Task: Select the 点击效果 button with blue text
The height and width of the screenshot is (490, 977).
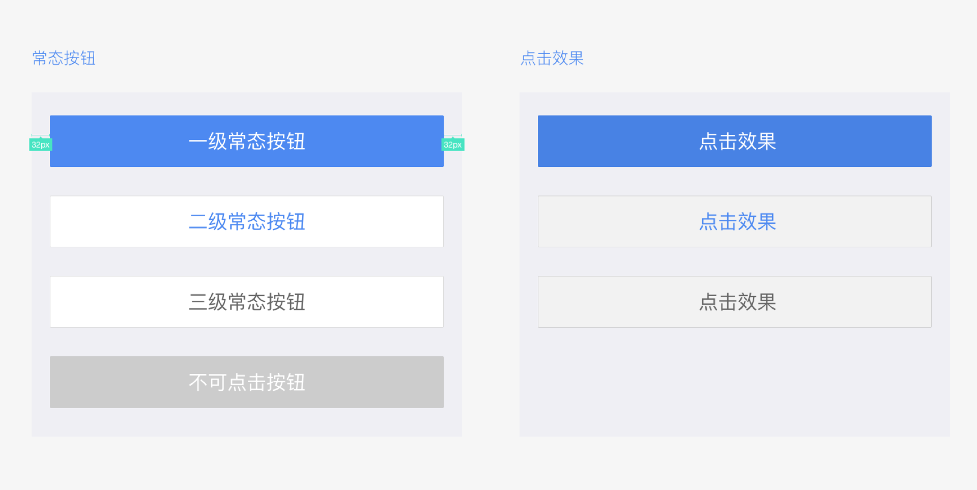Action: (735, 221)
